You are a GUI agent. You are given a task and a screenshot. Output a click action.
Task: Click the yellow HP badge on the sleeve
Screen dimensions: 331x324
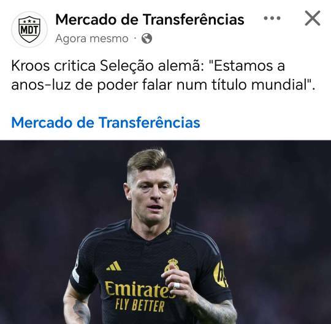pyautogui.click(x=221, y=274)
